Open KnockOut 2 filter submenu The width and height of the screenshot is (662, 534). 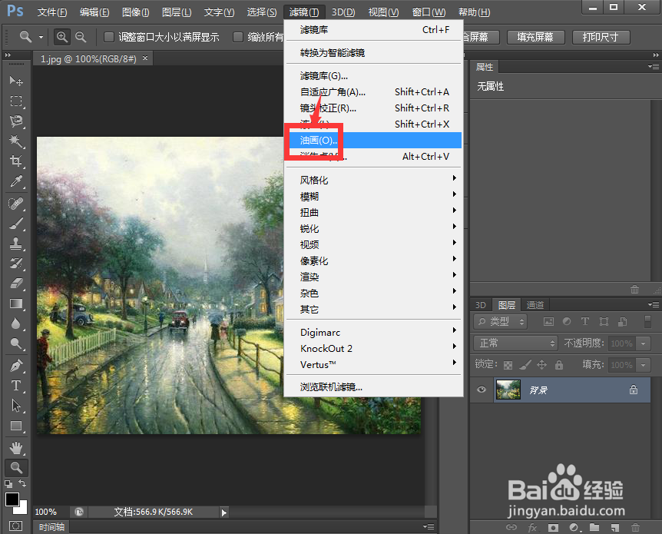point(374,349)
